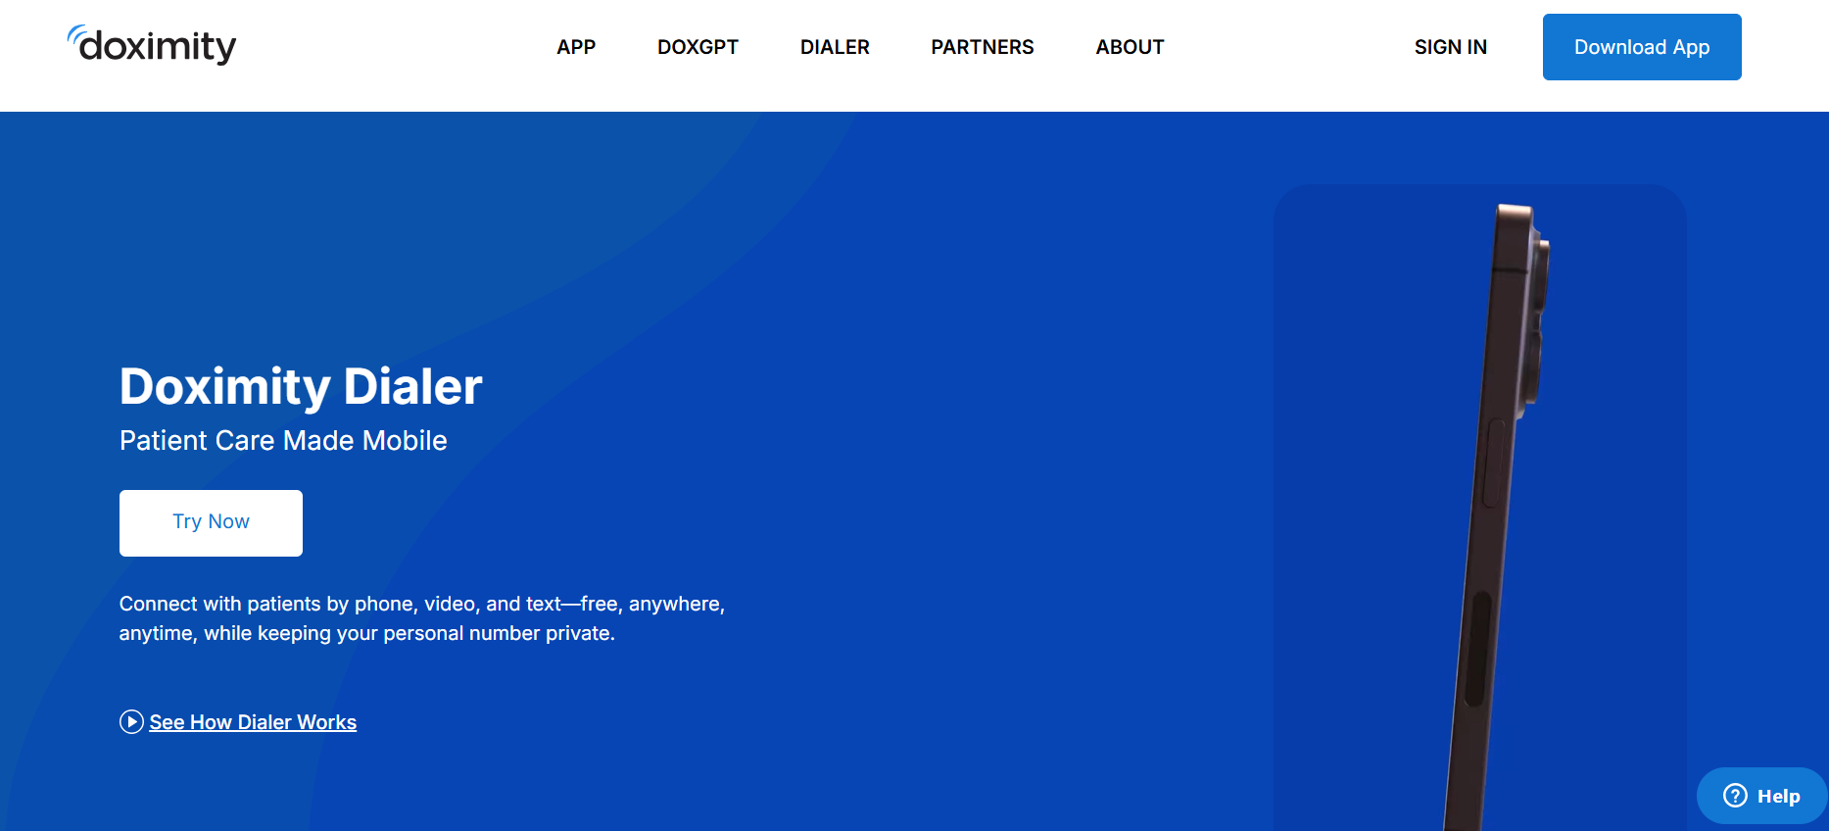Click the Download App button

[x=1642, y=47]
